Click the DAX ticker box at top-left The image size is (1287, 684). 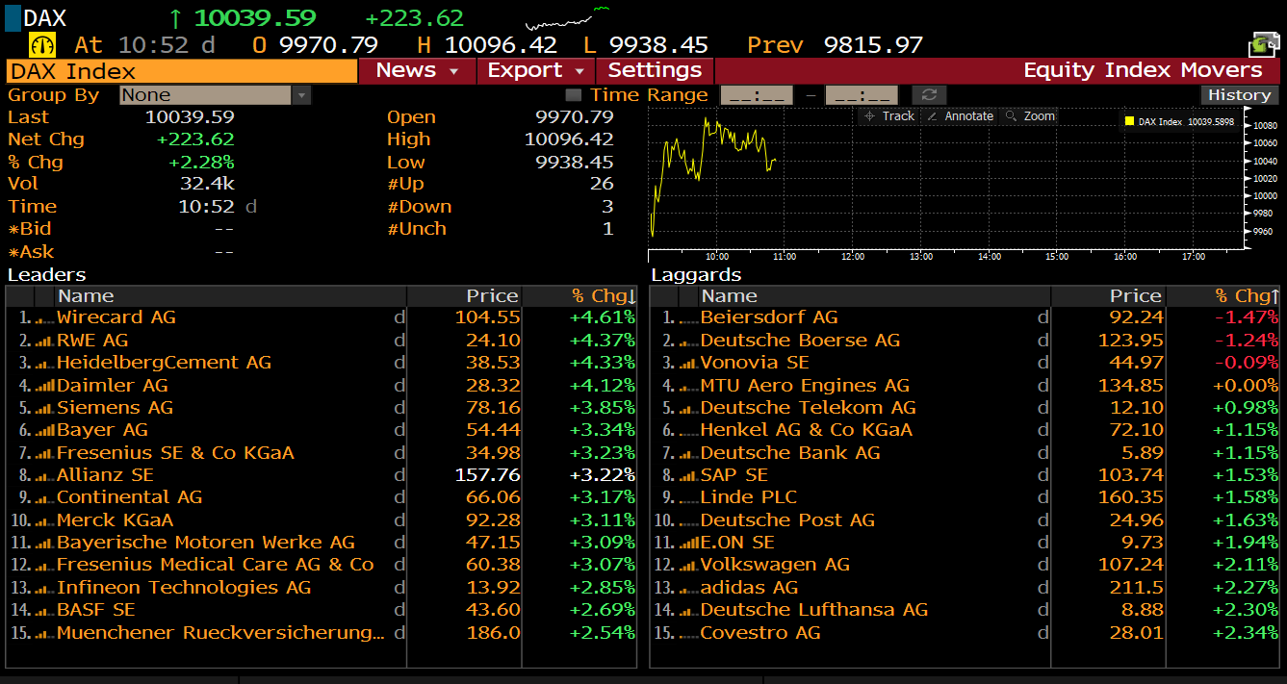[x=13, y=18]
